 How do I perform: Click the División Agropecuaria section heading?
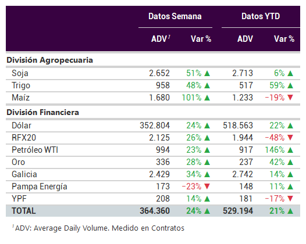[x=49, y=60]
